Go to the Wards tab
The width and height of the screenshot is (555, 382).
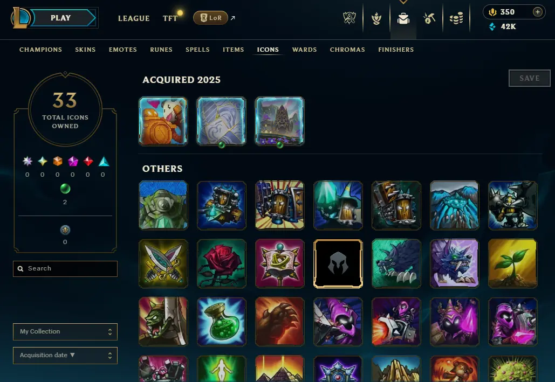[x=304, y=50]
